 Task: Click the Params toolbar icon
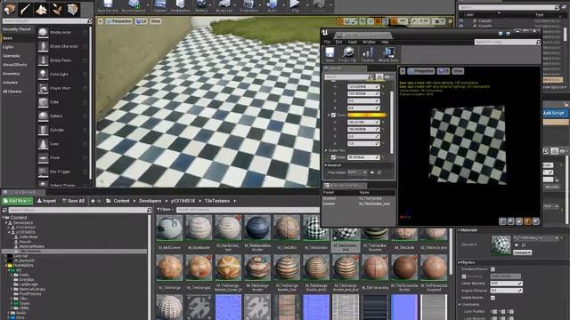click(x=368, y=55)
